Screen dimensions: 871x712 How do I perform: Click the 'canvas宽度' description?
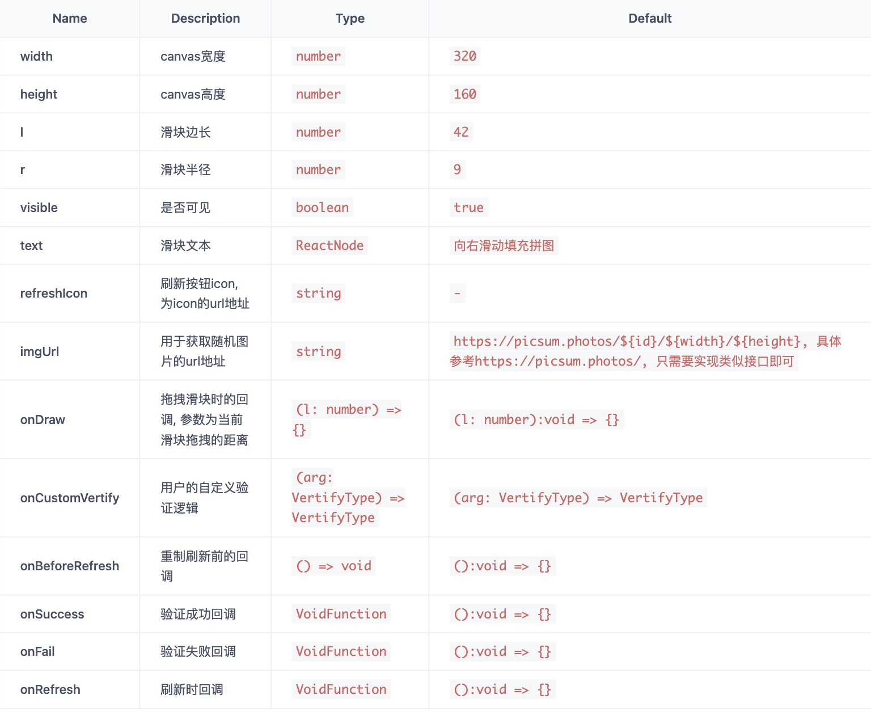click(x=193, y=56)
